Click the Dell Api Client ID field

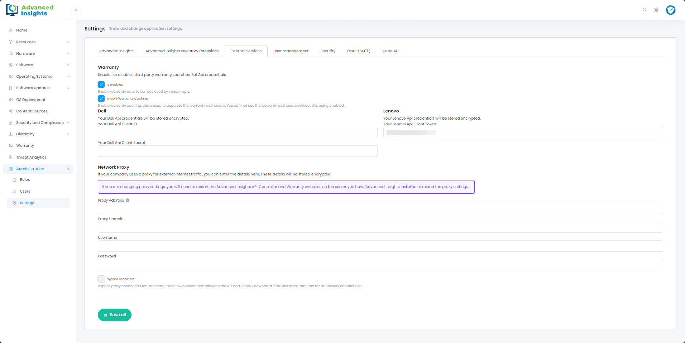pos(238,133)
